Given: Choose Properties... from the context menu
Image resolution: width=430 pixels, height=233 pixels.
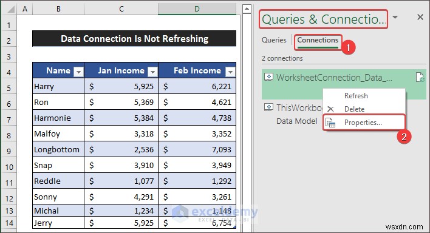Looking at the screenshot, I should [364, 123].
